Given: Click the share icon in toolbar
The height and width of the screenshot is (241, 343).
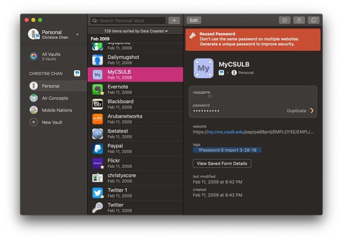Looking at the screenshot, I should click(299, 20).
